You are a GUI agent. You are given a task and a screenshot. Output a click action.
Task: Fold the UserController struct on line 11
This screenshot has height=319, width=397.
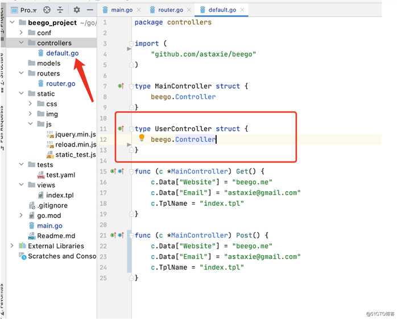(131, 129)
